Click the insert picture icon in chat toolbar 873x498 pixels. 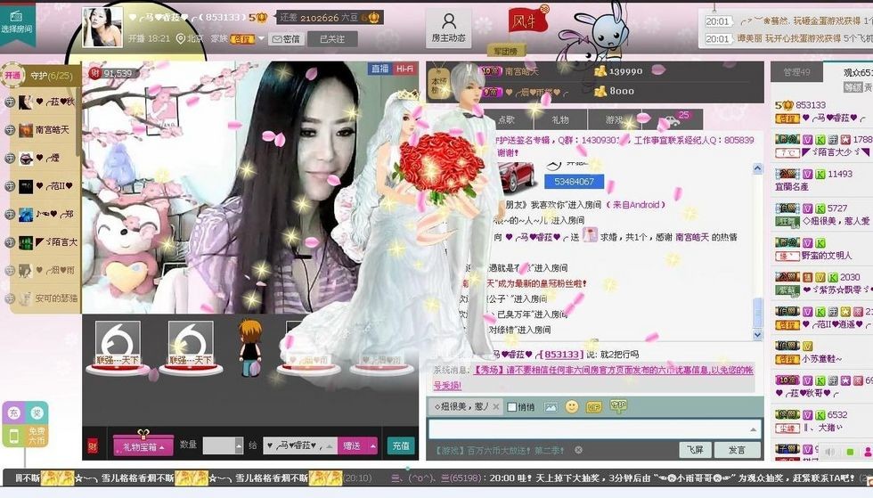click(x=551, y=407)
